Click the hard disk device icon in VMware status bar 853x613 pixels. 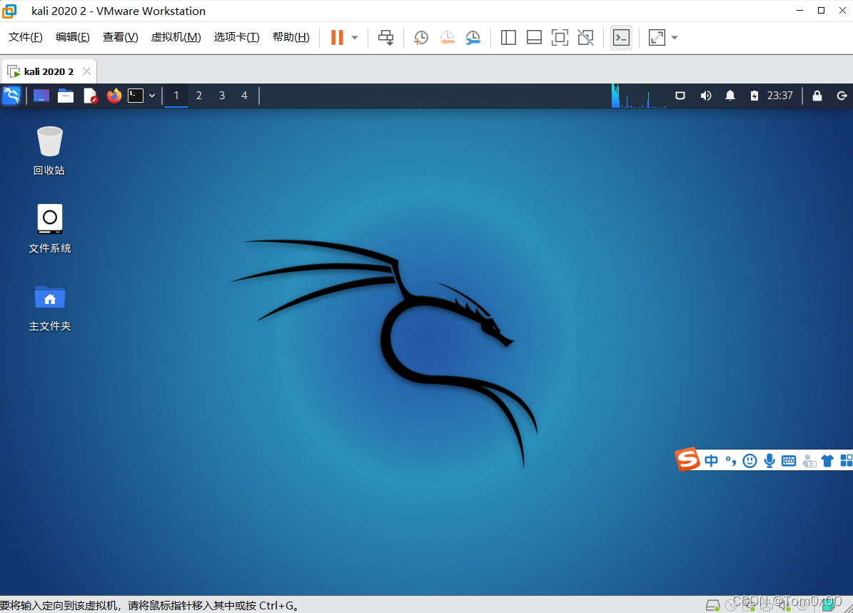coord(712,605)
